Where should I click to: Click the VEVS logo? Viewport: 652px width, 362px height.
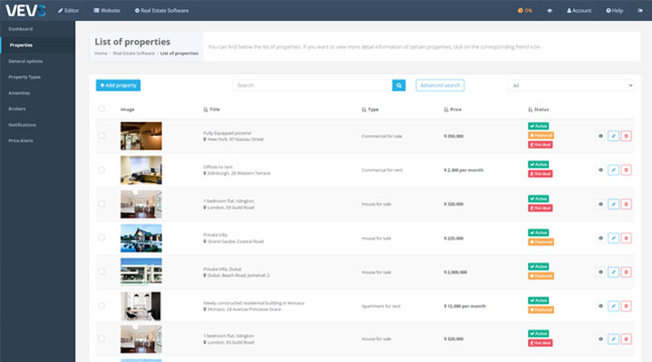point(25,10)
